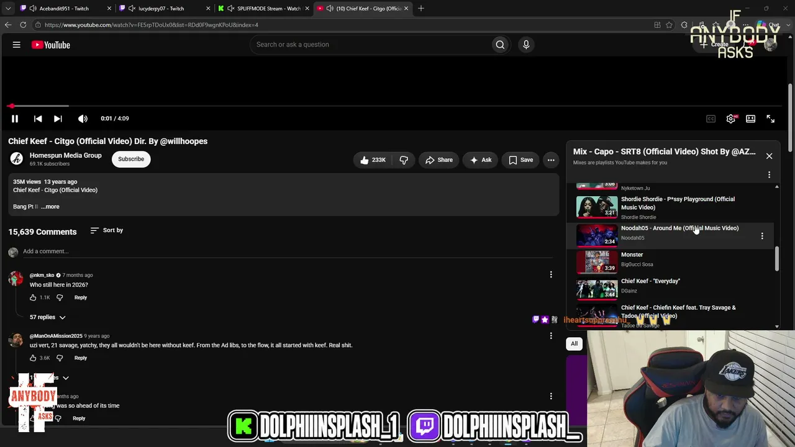Toggle closed captions on the player
795x447 pixels.
coord(711,119)
